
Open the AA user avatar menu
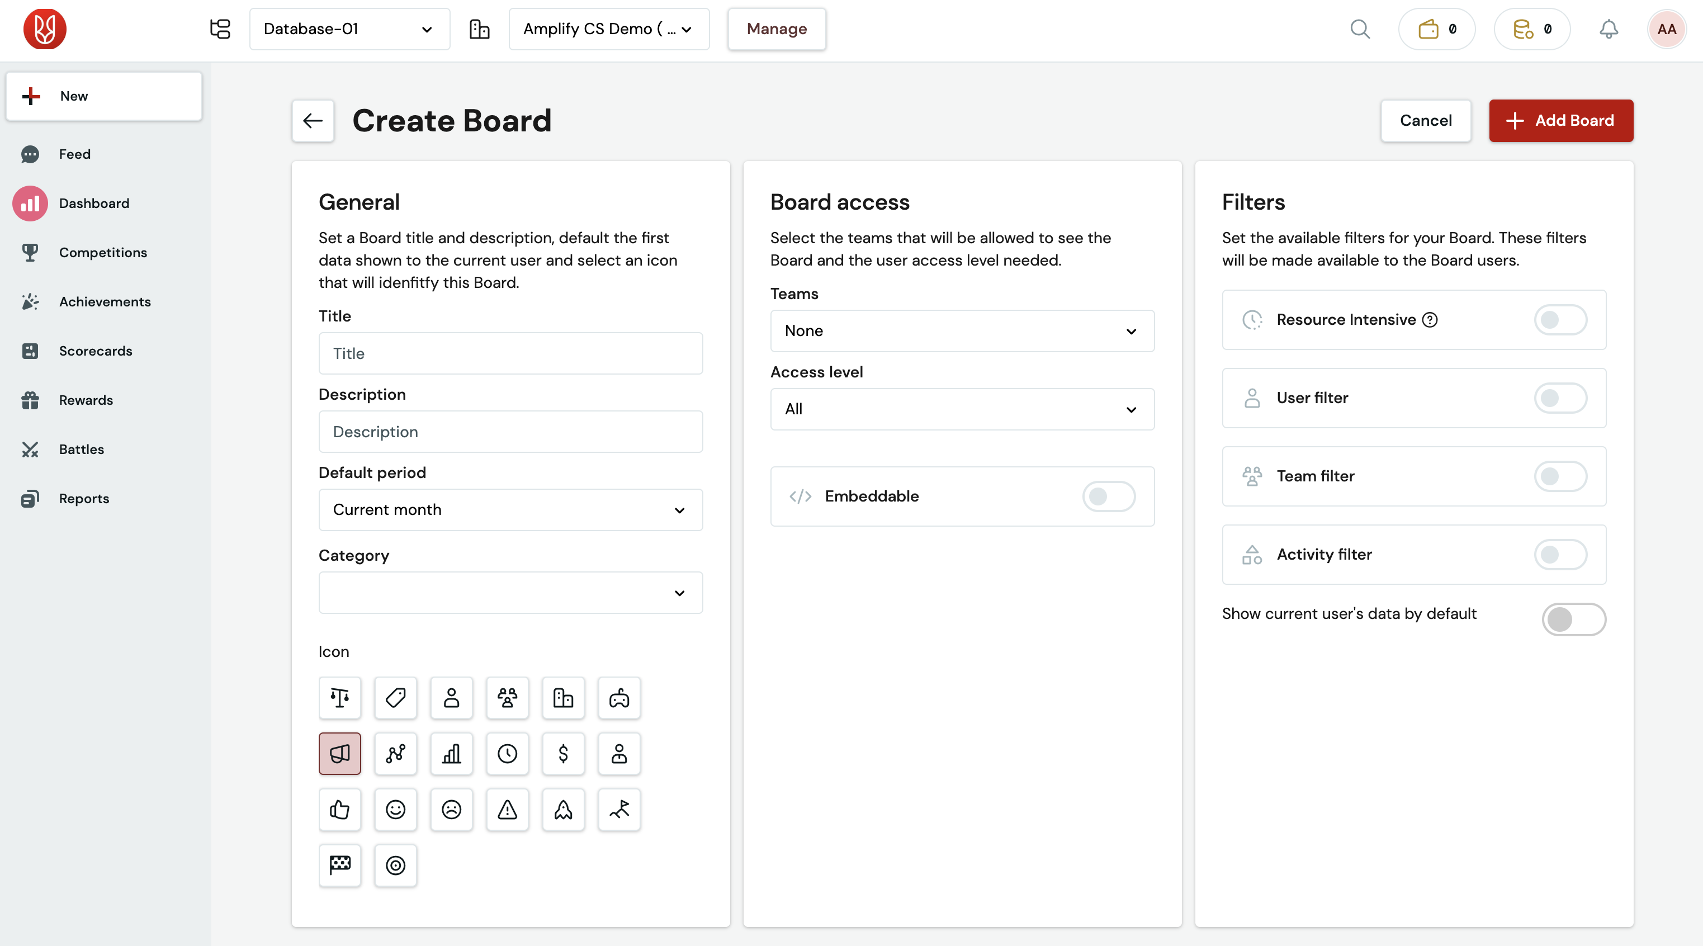[x=1667, y=29]
